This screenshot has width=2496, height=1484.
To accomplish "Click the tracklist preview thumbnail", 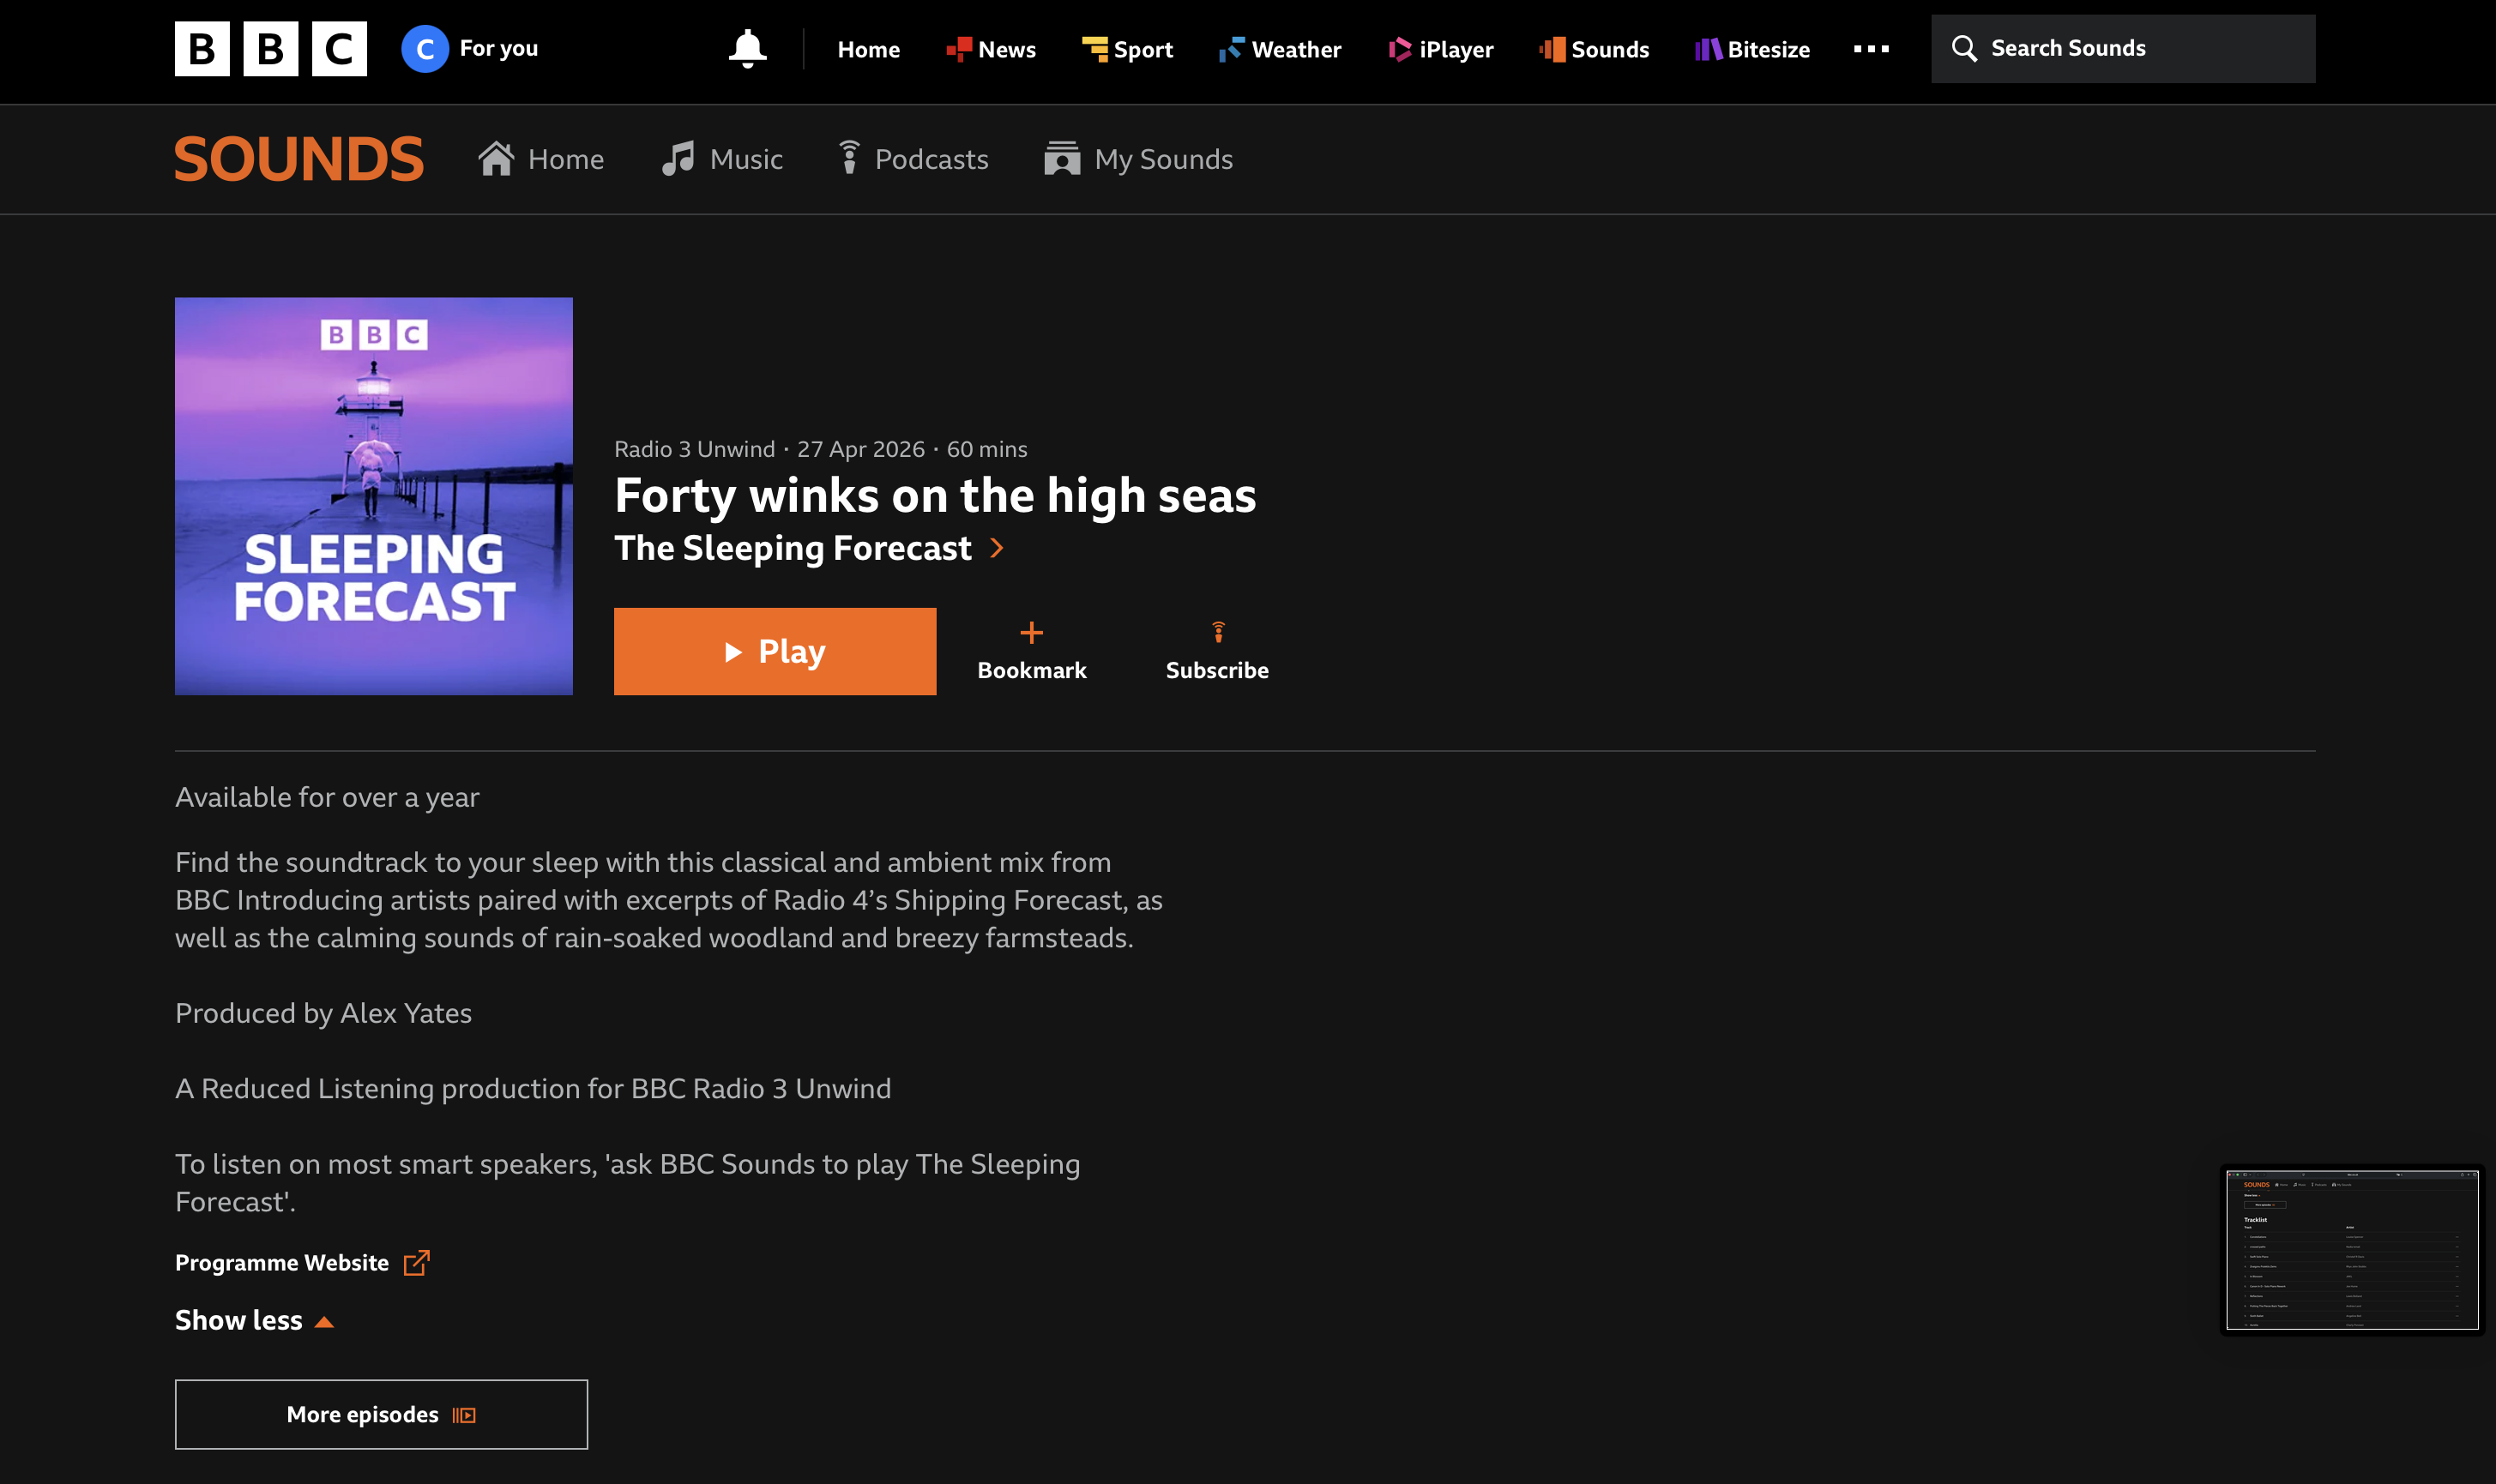I will point(2352,1250).
